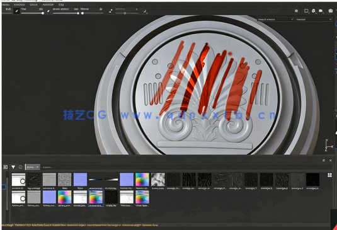Select the blue gradient strip thumbnail
Image resolution: width=337 pixels, height=230 pixels.
96,180
